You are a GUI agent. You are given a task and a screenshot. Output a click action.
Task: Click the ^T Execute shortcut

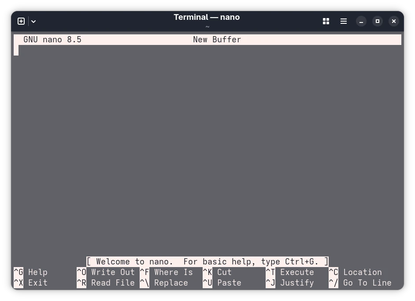click(x=290, y=272)
